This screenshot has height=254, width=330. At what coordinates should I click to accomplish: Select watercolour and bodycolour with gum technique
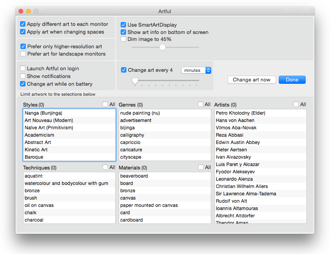(69, 183)
